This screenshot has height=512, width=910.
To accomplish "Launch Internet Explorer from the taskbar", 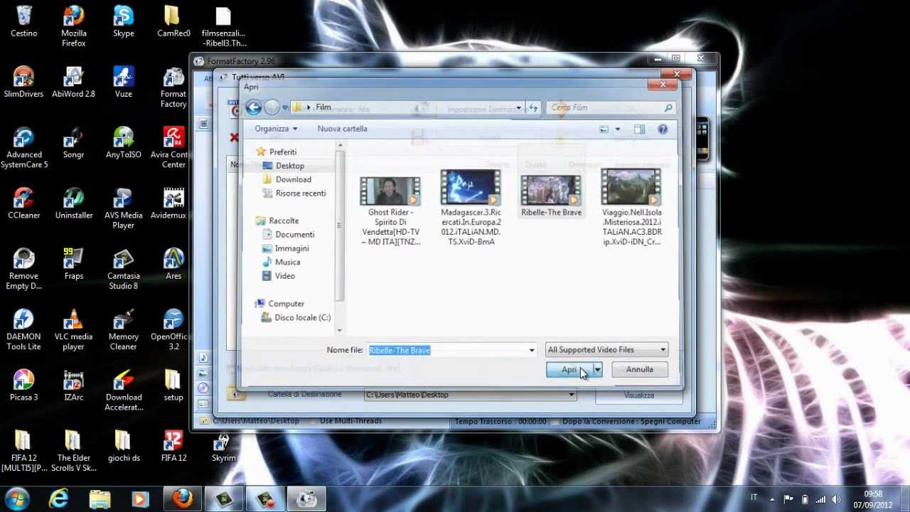I will pos(58,498).
